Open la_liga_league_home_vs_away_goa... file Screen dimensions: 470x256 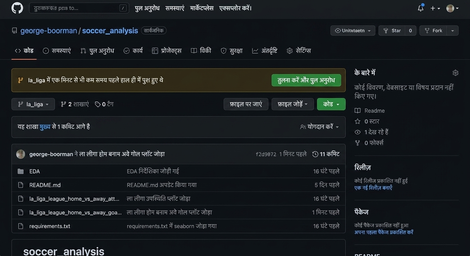pyautogui.click(x=75, y=212)
